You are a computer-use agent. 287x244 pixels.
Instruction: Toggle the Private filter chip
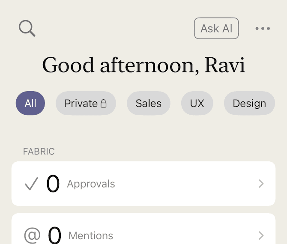pyautogui.click(x=86, y=103)
